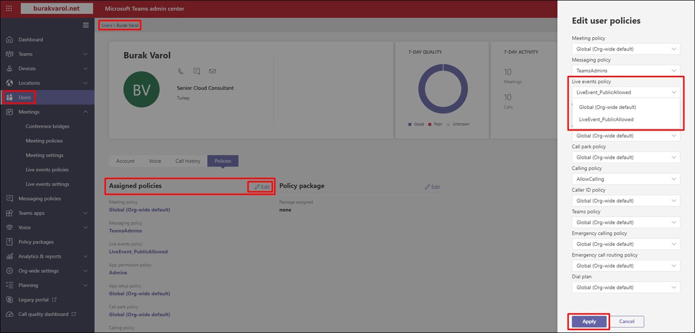Open the Emergency call routing policy dropdown
Viewport: 695px width, 333px height.
pos(626,266)
